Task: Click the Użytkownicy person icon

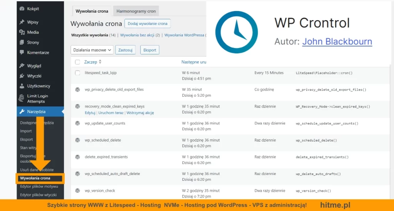Action: 22,86
